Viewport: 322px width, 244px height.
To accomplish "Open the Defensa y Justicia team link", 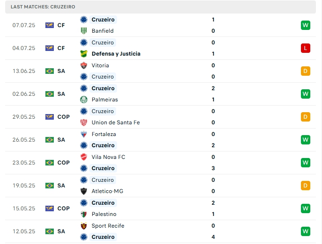I will 116,54.
